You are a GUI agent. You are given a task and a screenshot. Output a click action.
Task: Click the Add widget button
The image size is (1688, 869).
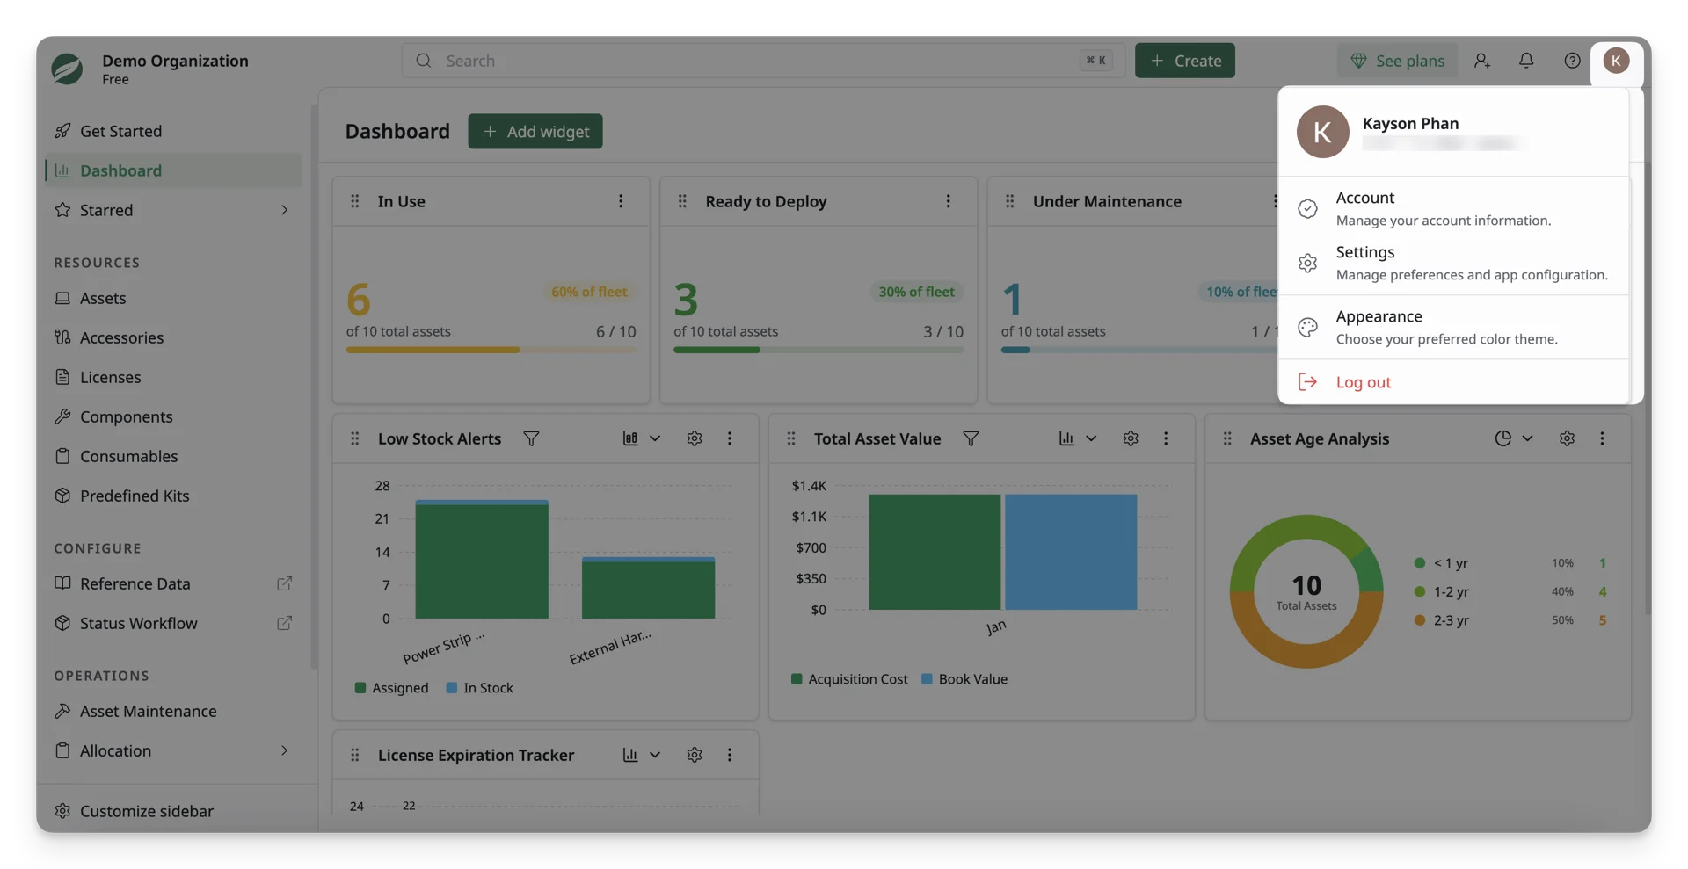[535, 131]
